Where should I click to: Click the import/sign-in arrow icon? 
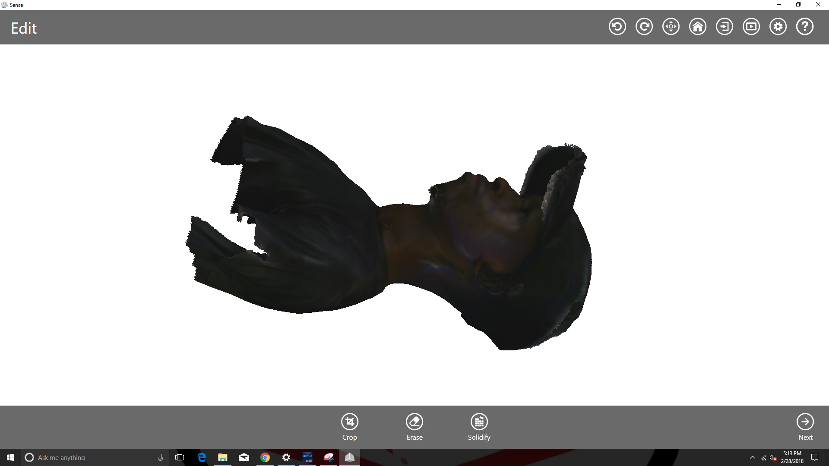[725, 27]
